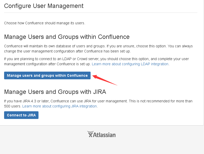
Task: Click the 'If you have JIRA 4.3 or later' paragraph
Action: (x=98, y=104)
